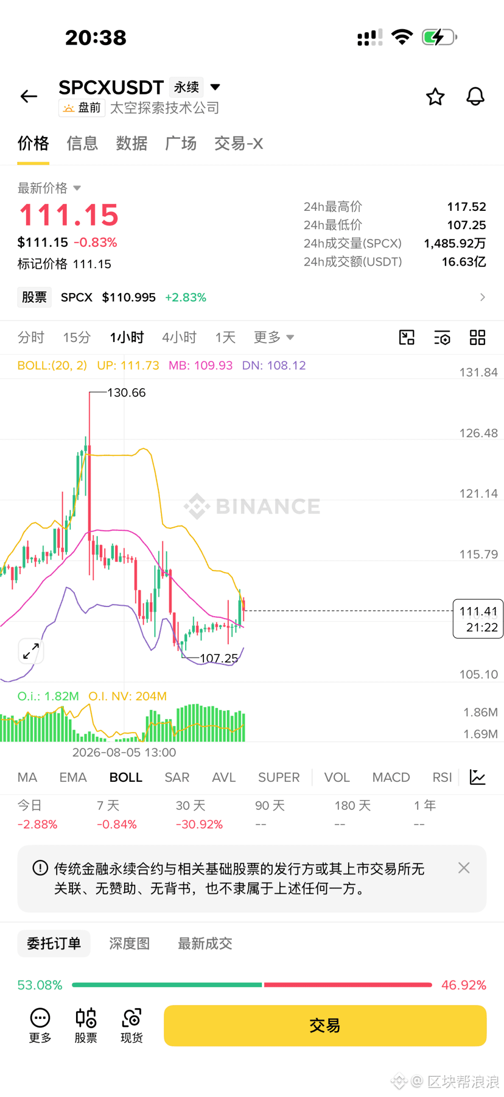The height and width of the screenshot is (1097, 504).
Task: Tap the 53.08% buy percentage
Action: click(x=40, y=985)
